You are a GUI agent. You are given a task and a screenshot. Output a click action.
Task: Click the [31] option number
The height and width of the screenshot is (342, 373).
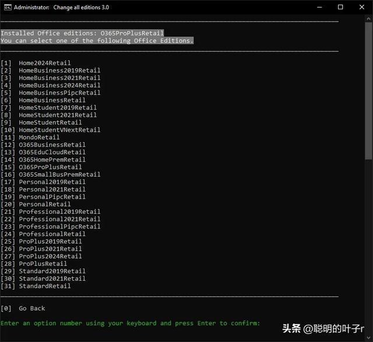coord(8,286)
